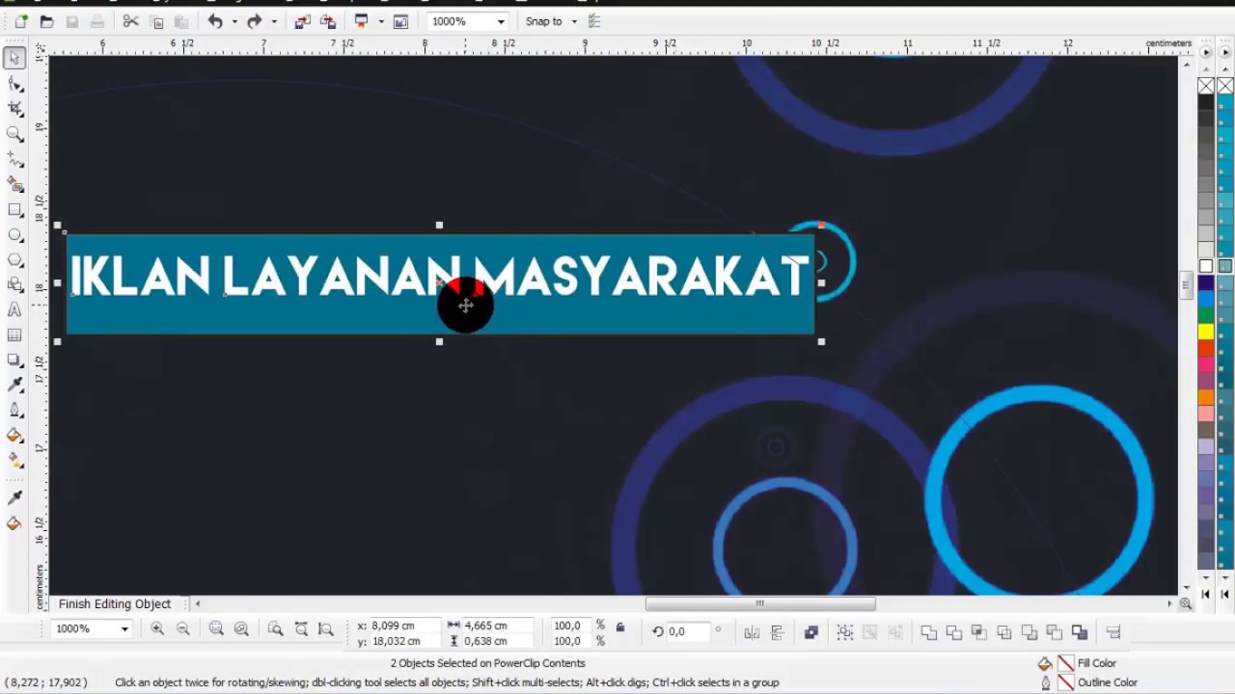Undo the last action

[215, 21]
